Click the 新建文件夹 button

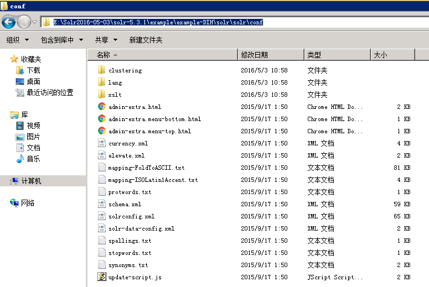[146, 40]
